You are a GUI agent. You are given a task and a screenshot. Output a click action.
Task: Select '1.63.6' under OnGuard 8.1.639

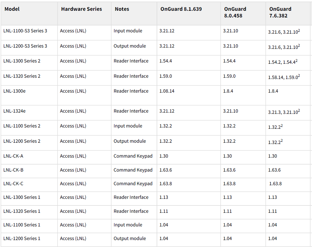click(x=166, y=170)
